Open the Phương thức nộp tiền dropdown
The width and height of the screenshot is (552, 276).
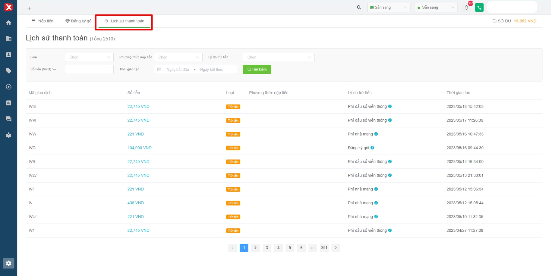coord(178,57)
